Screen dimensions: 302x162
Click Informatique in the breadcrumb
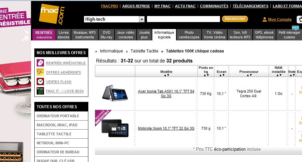point(111,51)
